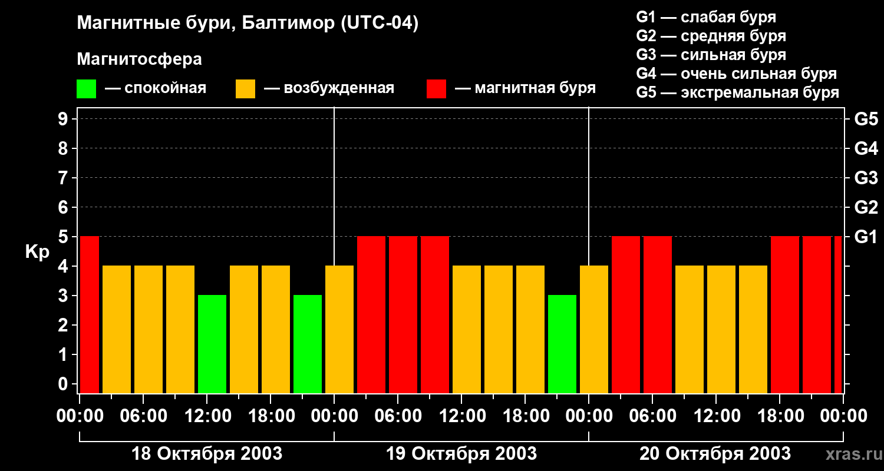Click the green 'спокойная' legend swatch

click(x=86, y=89)
